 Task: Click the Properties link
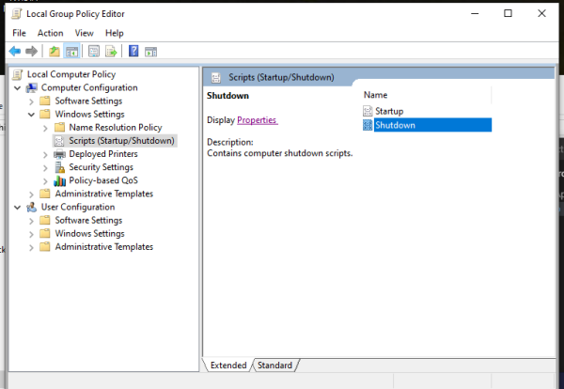coord(257,119)
